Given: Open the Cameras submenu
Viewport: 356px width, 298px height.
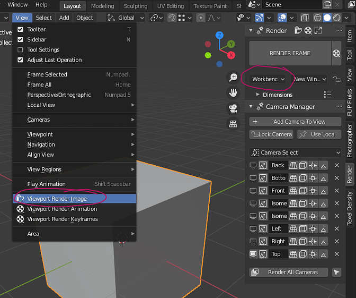Looking at the screenshot, I should pos(75,120).
